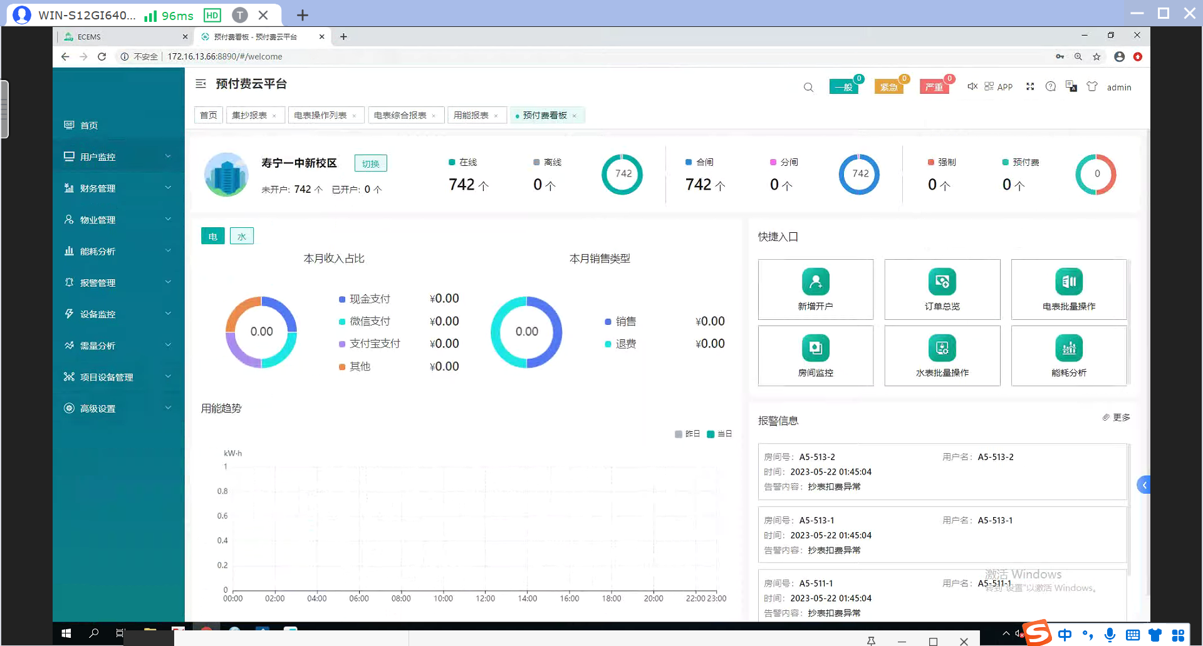The image size is (1203, 646).
Task: Toggle 昨日 legend in usage trend chart
Action: point(687,434)
